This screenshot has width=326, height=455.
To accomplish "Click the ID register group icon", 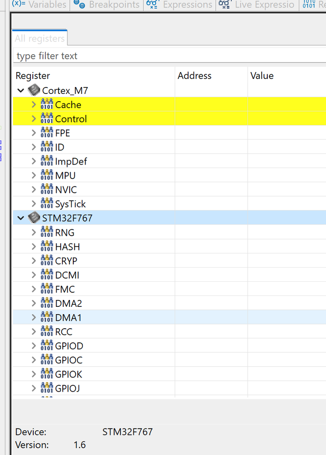I will [46, 146].
